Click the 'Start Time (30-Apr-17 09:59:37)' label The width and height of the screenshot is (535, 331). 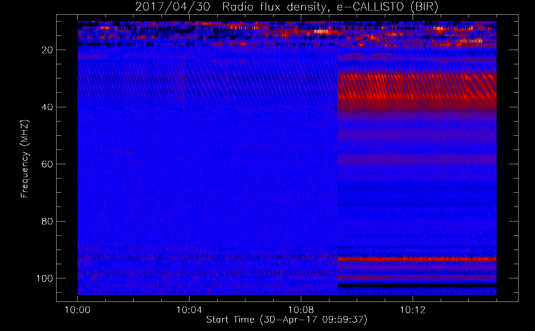click(x=287, y=320)
